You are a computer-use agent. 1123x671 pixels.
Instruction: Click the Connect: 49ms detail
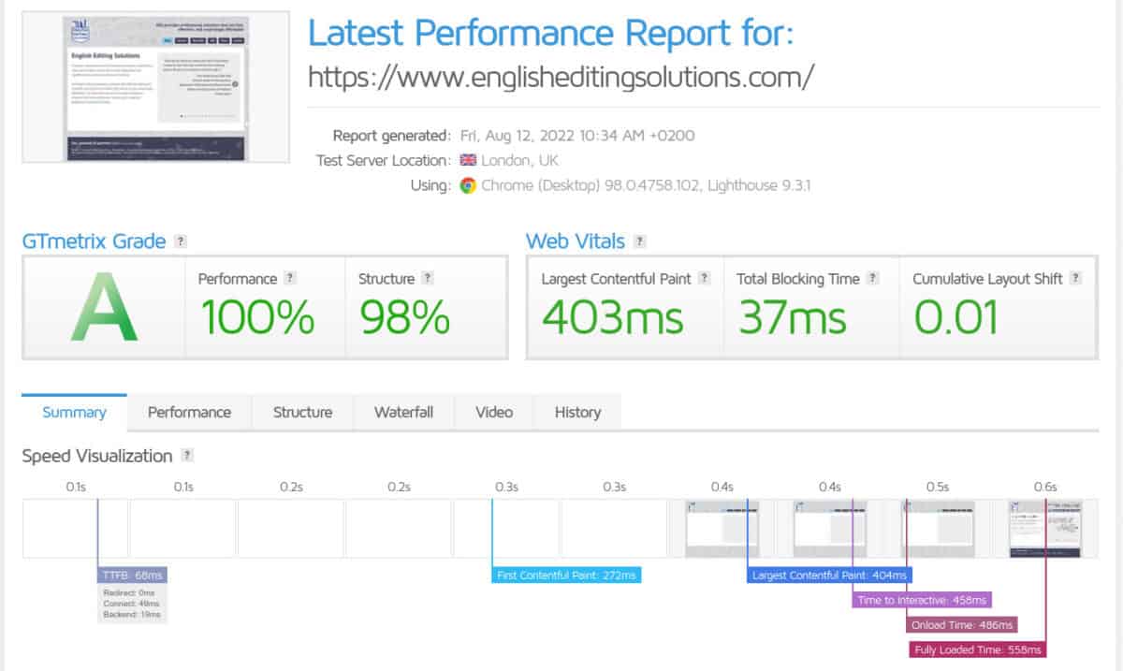pyautogui.click(x=132, y=604)
